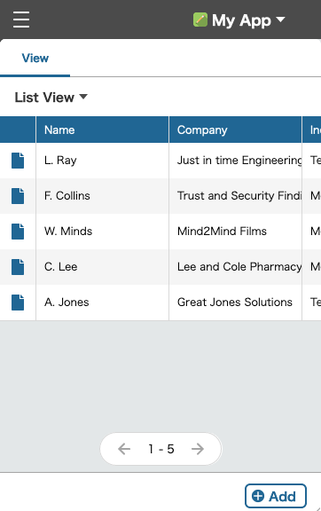Open record details icon for C. Lee
Screen dimensions: 321x511
click(18, 267)
